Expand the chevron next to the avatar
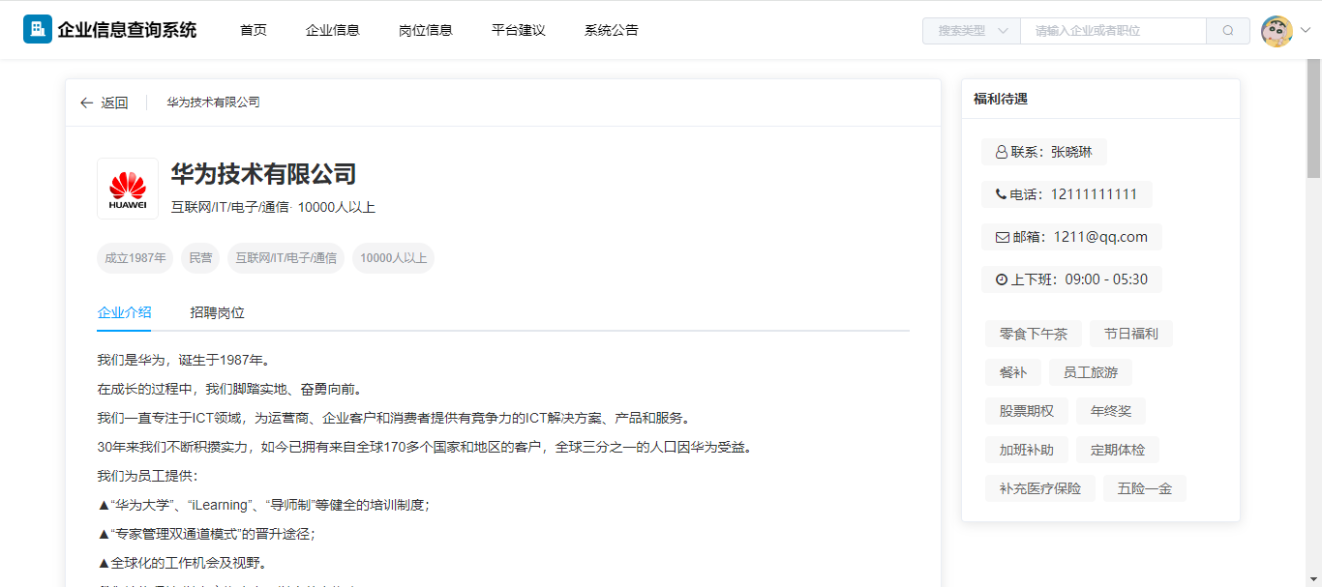This screenshot has height=587, width=1322. (1305, 30)
